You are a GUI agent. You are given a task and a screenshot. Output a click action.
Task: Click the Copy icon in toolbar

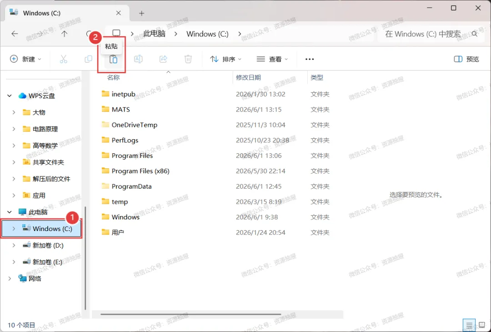pyautogui.click(x=89, y=59)
